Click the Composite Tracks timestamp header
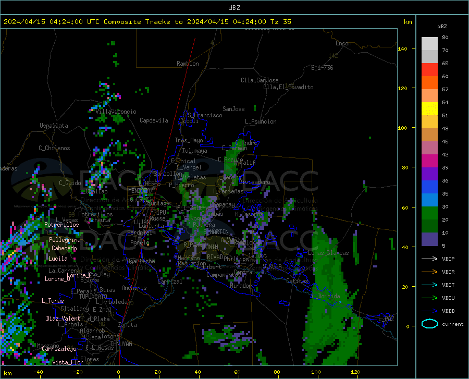Screen dimensions: 469x379 147,22
